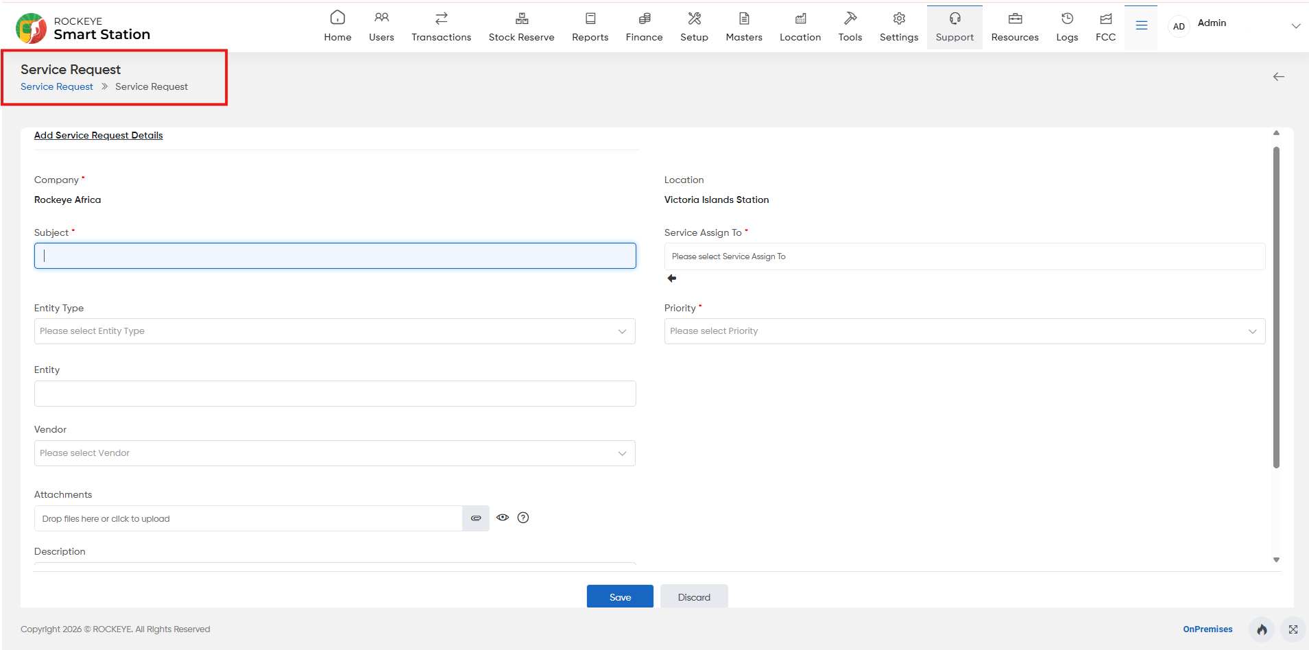1309x650 pixels.
Task: Click the fullscreen expand icon in footer
Action: pyautogui.click(x=1293, y=629)
